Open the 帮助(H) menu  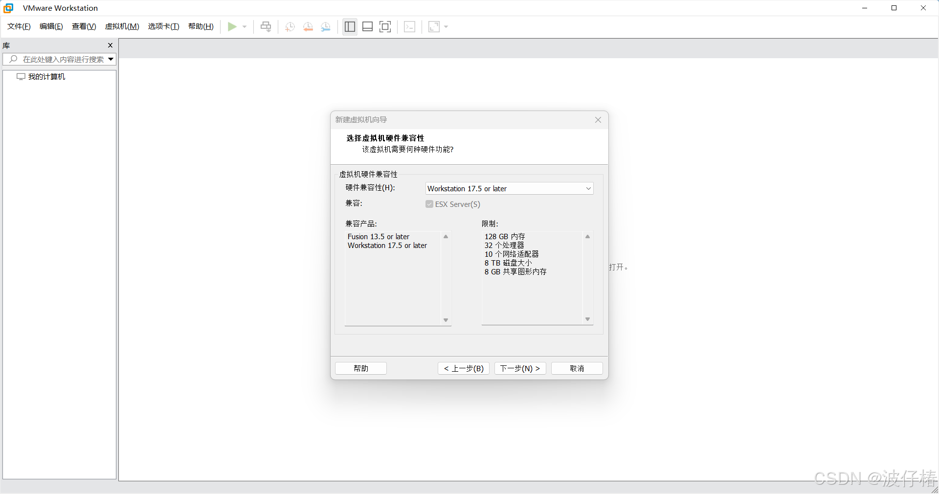click(x=201, y=26)
